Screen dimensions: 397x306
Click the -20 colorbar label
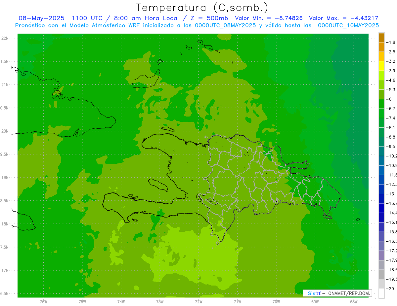coord(390,289)
